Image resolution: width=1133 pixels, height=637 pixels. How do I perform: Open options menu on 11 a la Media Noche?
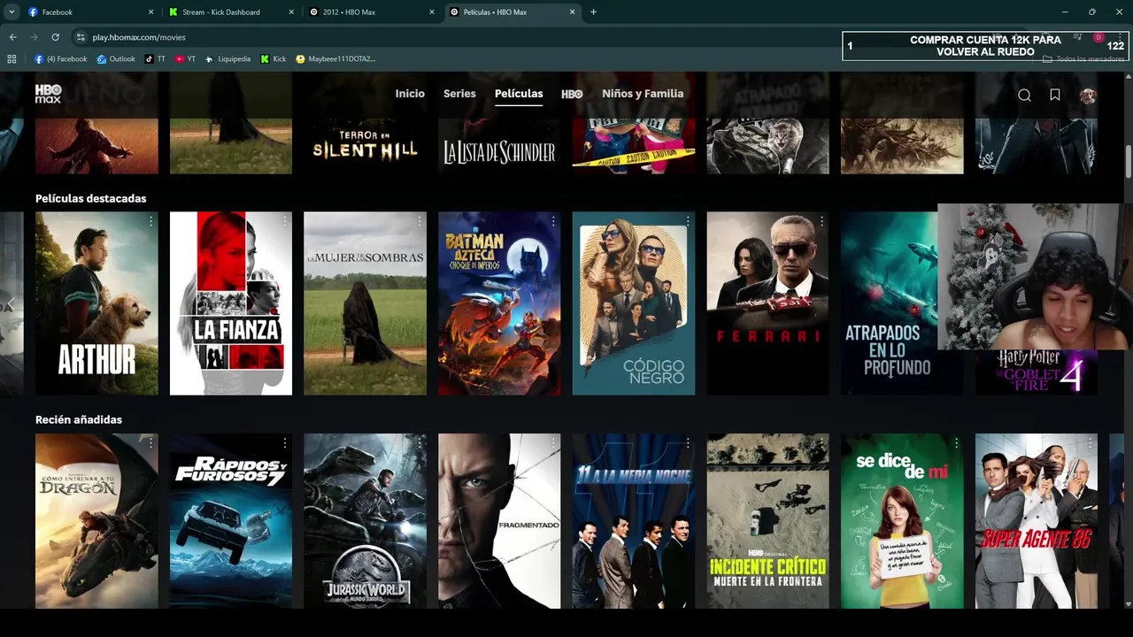pyautogui.click(x=688, y=442)
